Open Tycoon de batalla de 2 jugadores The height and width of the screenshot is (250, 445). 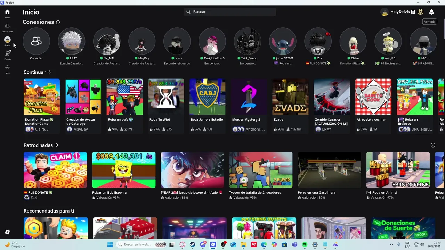click(x=261, y=170)
